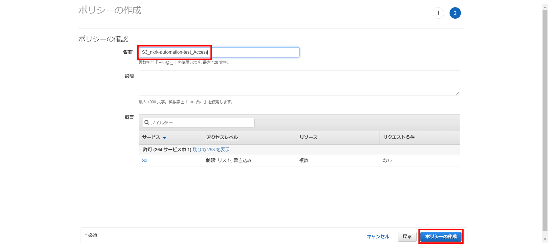
Task: Click the リソース column header
Action: (308, 137)
